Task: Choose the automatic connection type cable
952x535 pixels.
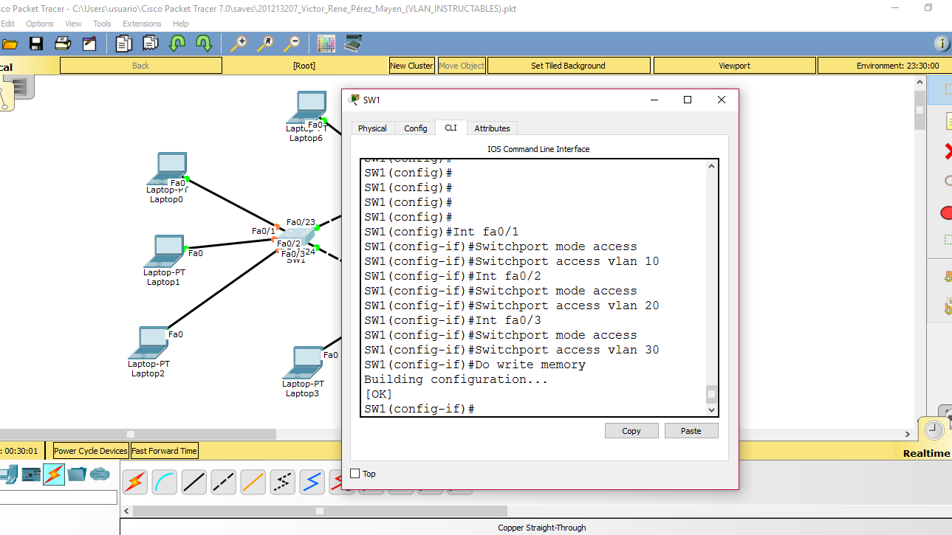Action: click(x=134, y=482)
